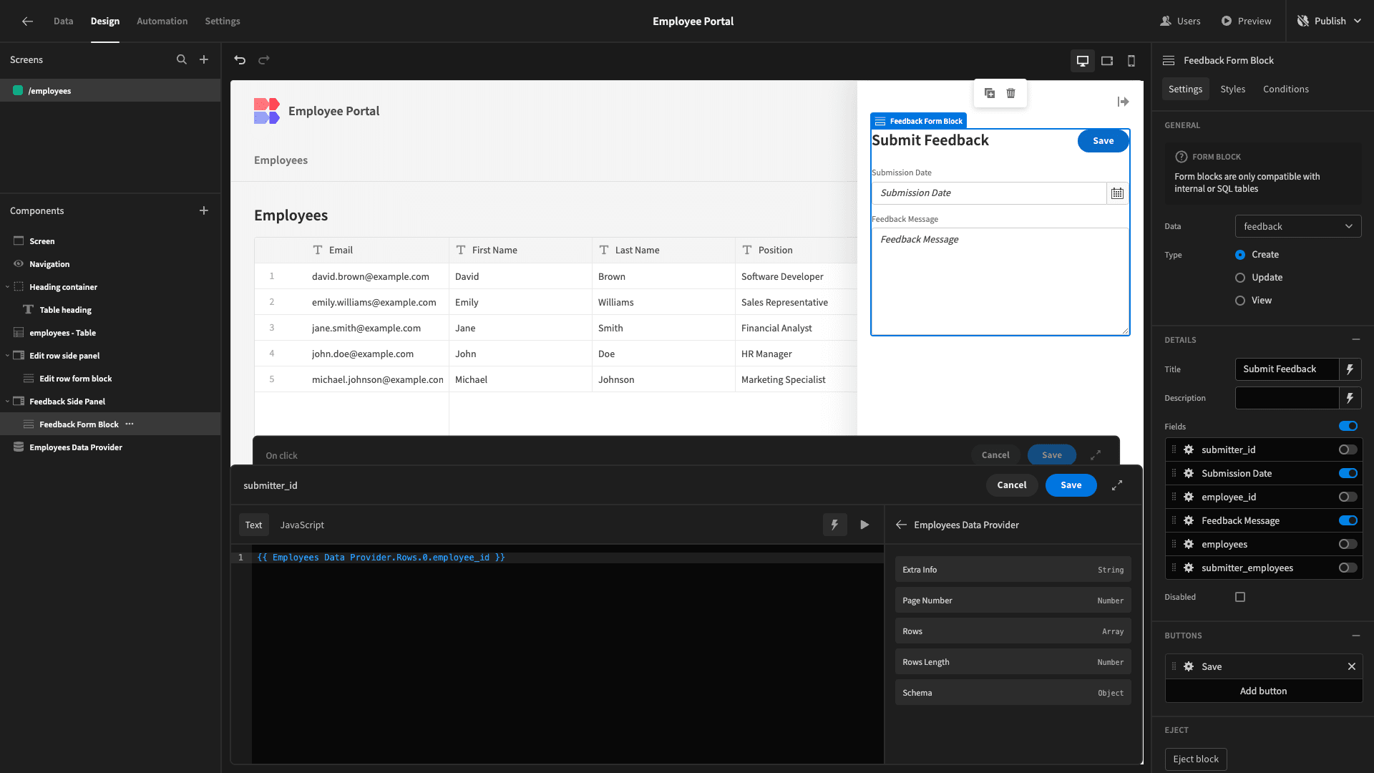The image size is (1374, 773).
Task: Add a new component with plus icon
Action: [x=204, y=210]
